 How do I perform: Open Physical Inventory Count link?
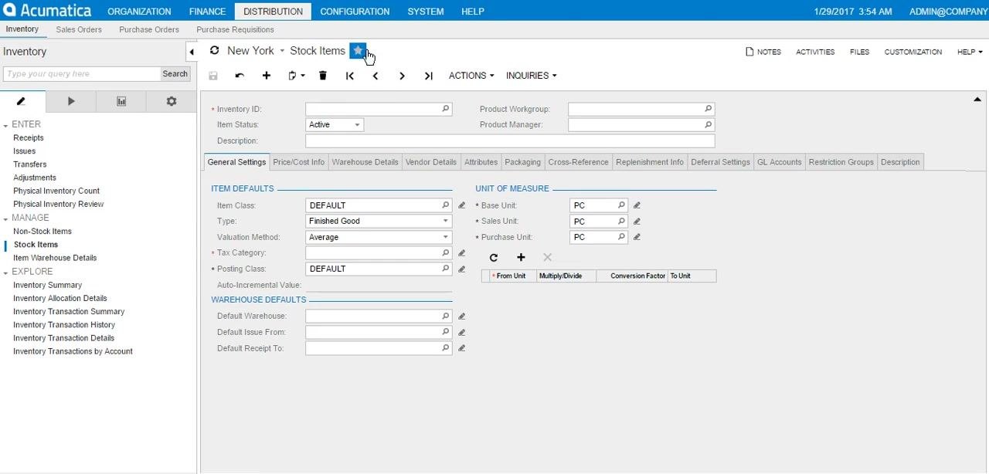pos(56,191)
